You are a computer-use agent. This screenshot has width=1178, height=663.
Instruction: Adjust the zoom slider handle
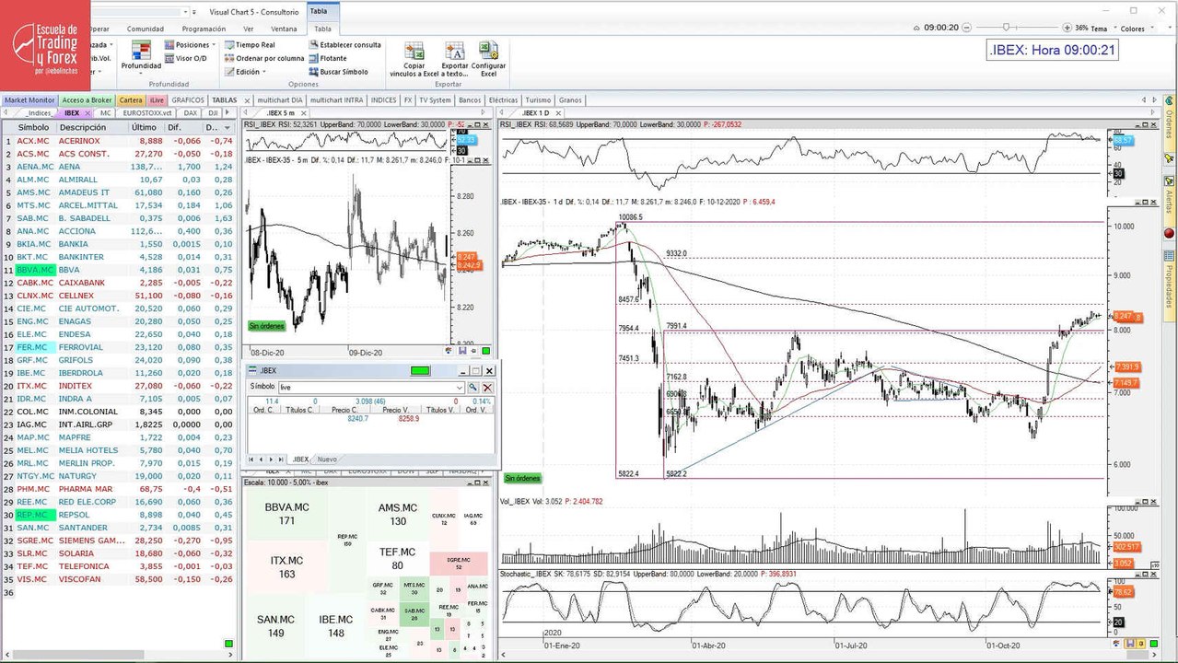[1008, 28]
